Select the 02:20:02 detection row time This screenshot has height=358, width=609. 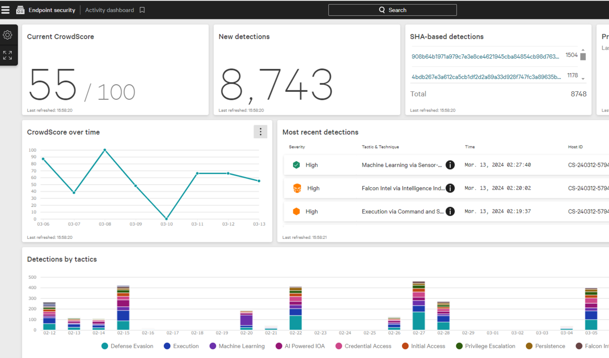coord(498,188)
